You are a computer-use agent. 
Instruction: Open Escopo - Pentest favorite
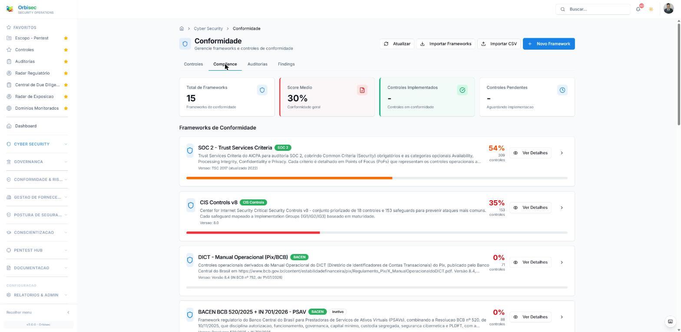[x=32, y=38]
